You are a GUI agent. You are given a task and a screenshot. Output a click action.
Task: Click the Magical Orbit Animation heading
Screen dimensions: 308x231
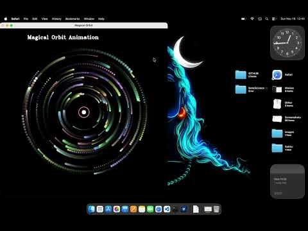63,37
